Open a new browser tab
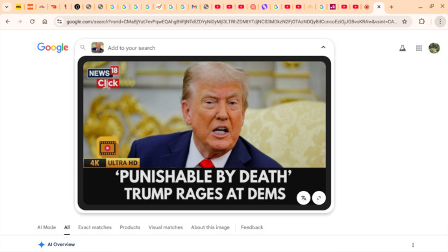 pyautogui.click(x=392, y=7)
